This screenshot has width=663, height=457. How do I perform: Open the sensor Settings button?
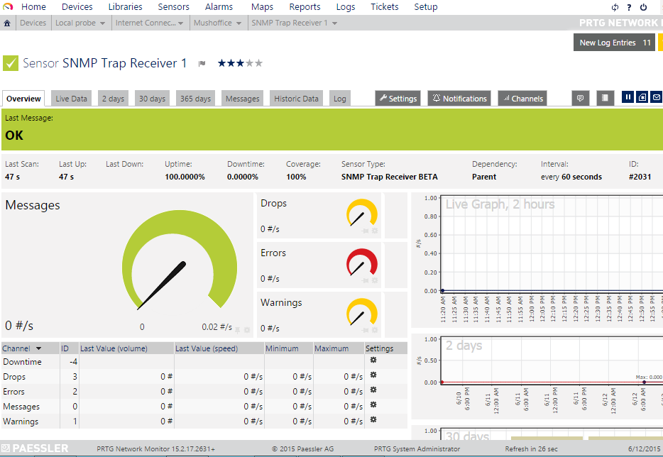398,99
